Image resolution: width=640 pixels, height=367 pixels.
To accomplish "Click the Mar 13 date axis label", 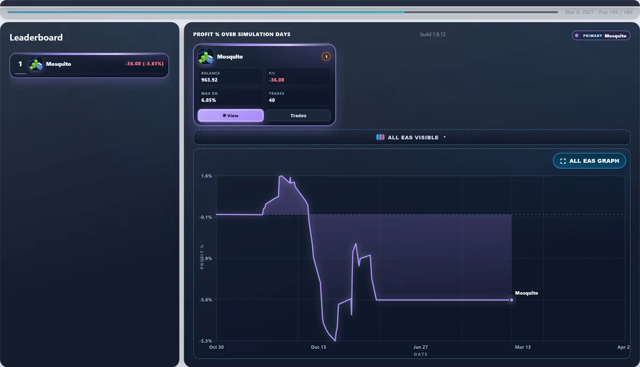I will (x=522, y=347).
